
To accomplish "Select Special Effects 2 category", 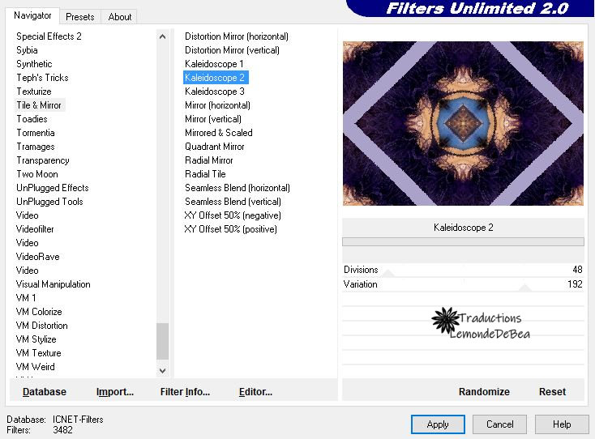I will tap(49, 36).
